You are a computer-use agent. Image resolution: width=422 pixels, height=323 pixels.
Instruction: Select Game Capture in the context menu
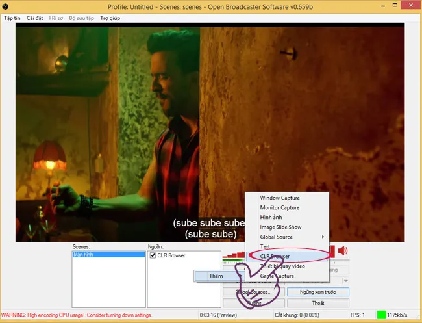pos(277,276)
